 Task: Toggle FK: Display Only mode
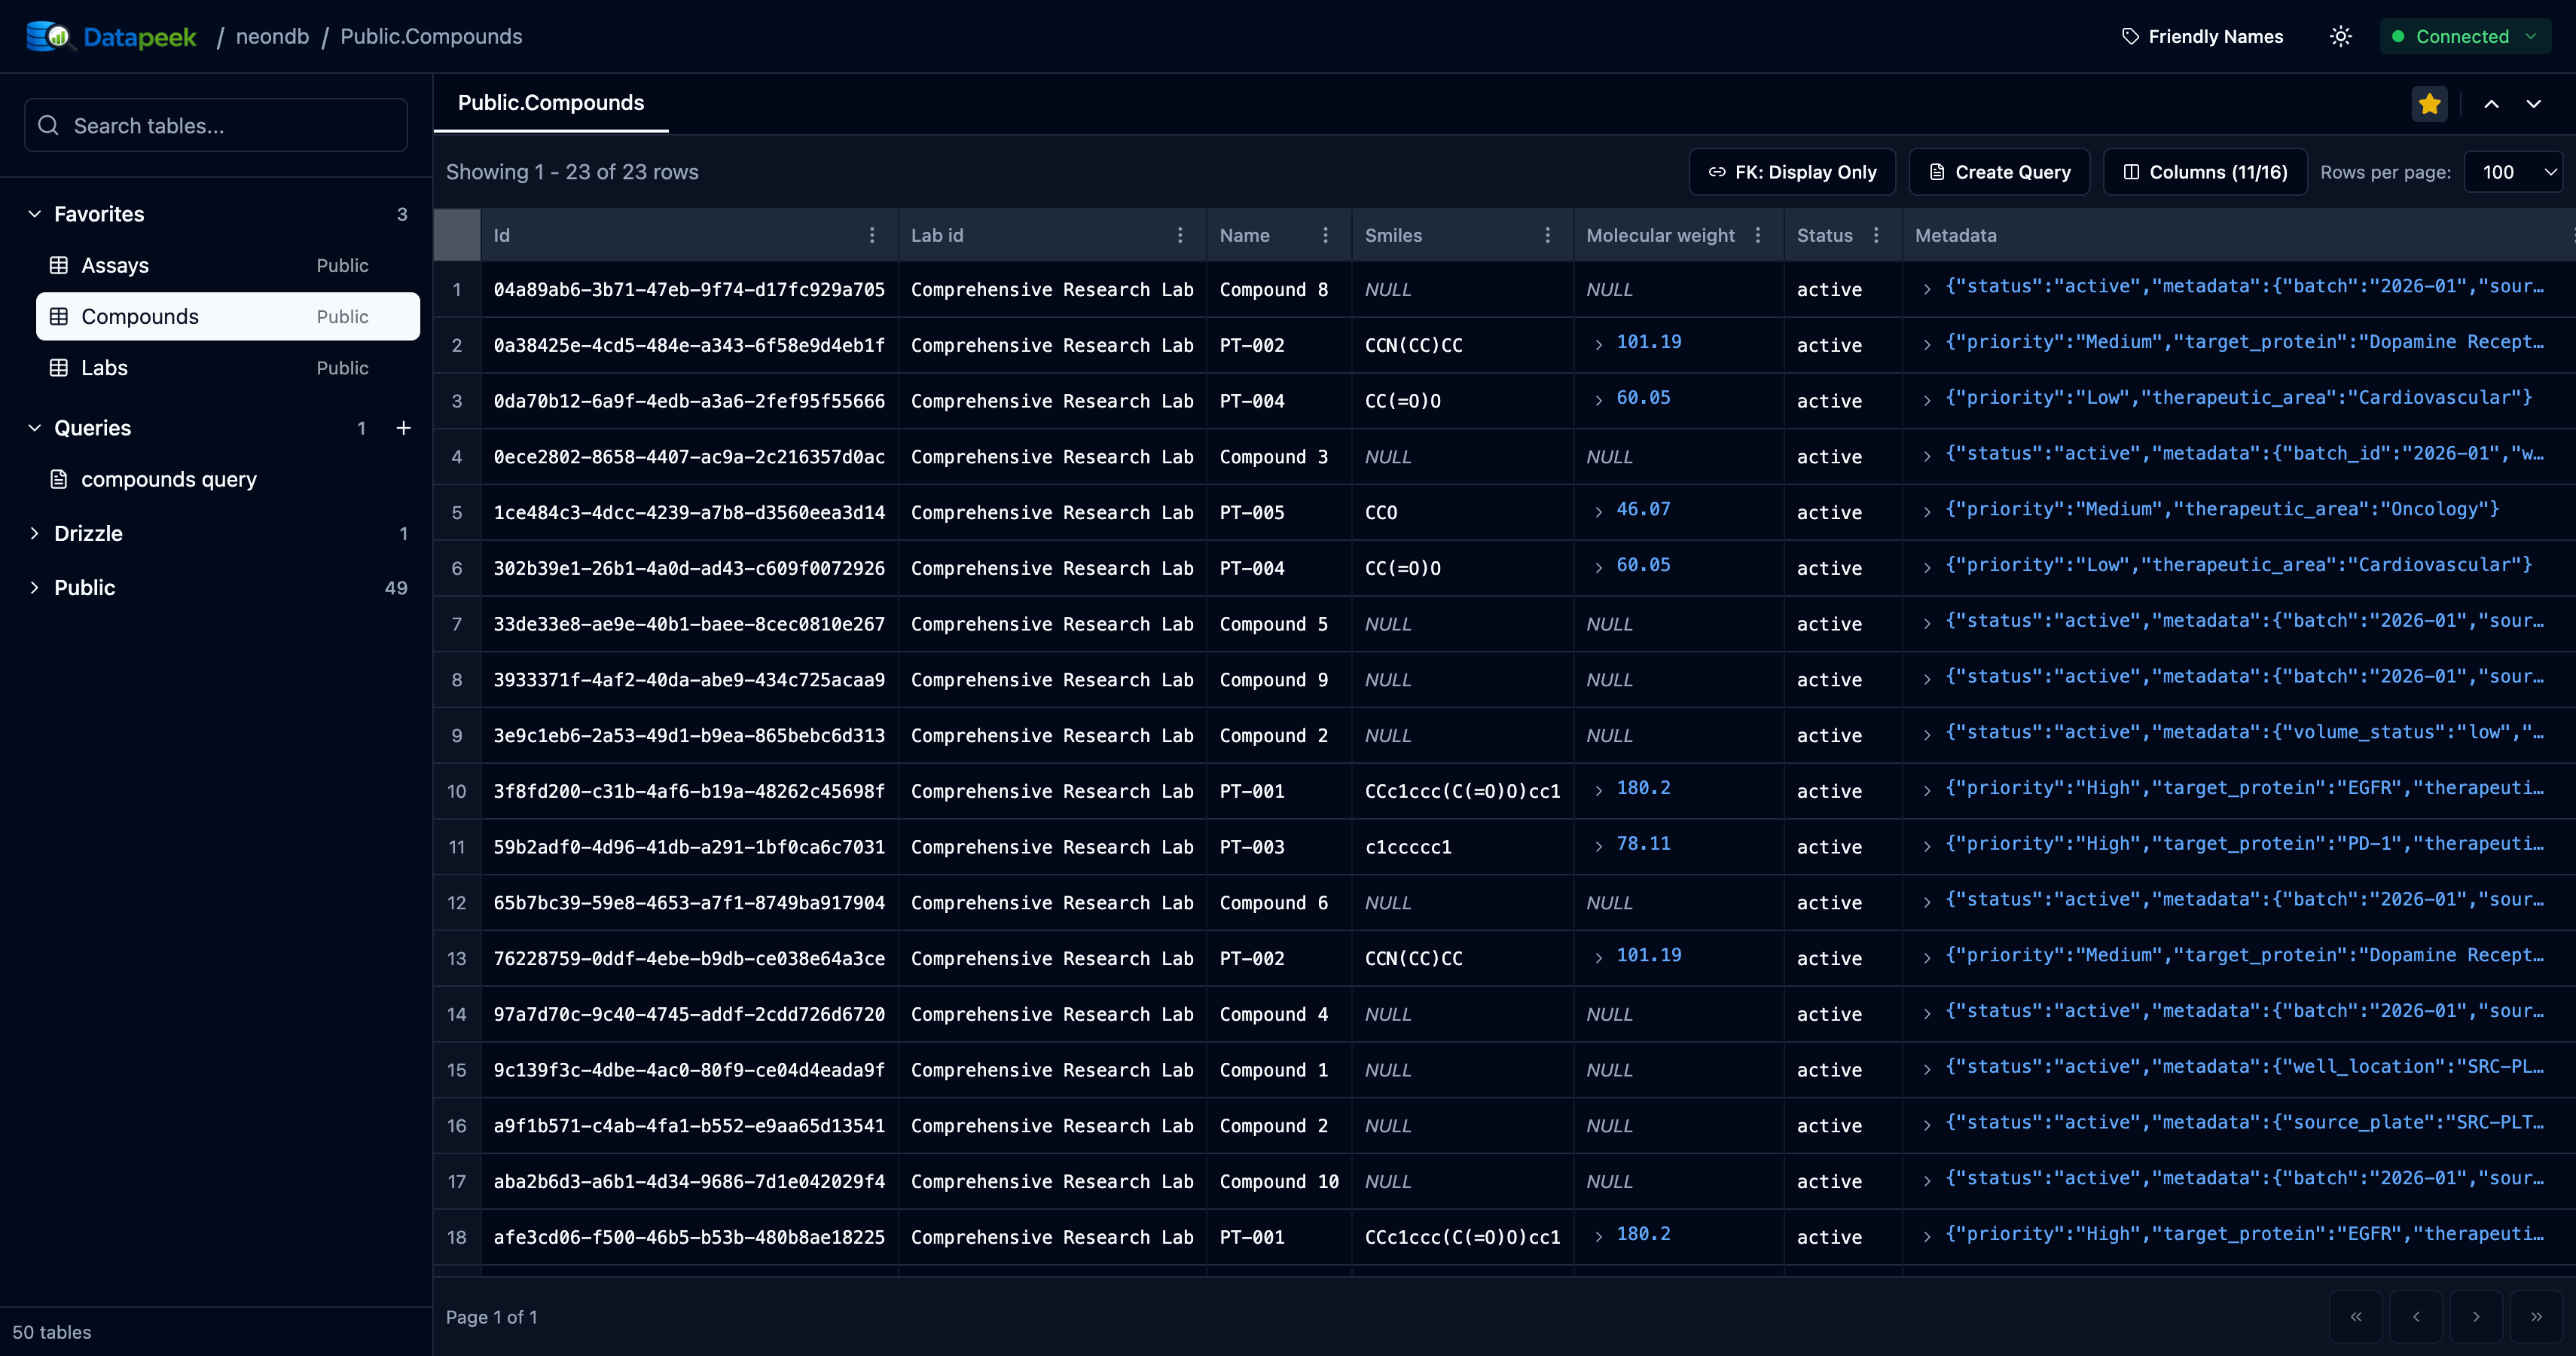1791,171
